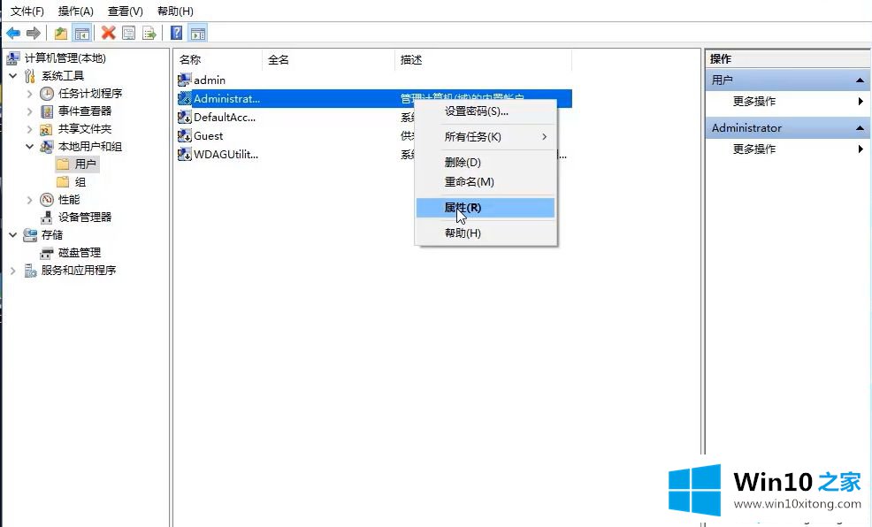Choose 属性(R) from the context menu

tap(463, 208)
